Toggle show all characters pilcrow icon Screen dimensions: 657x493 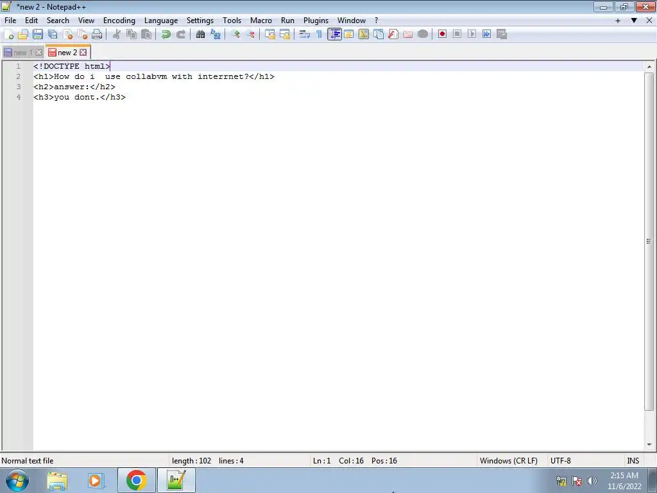320,35
